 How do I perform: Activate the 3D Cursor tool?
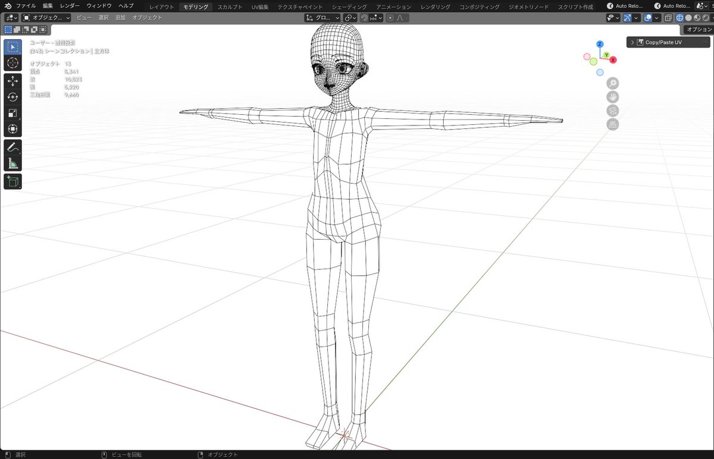[13, 63]
